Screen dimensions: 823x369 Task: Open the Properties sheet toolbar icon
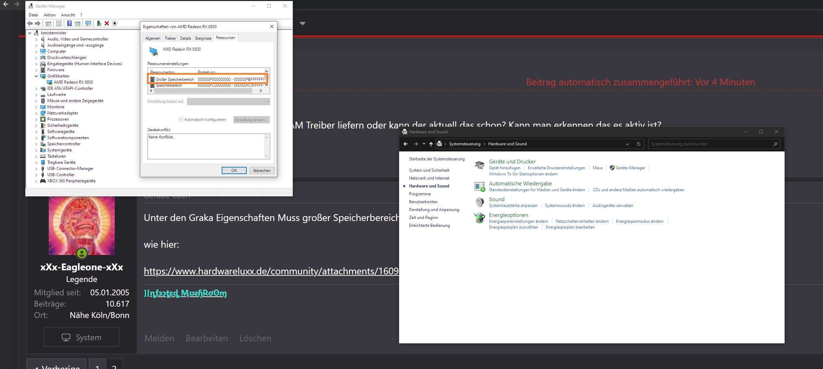tap(59, 23)
